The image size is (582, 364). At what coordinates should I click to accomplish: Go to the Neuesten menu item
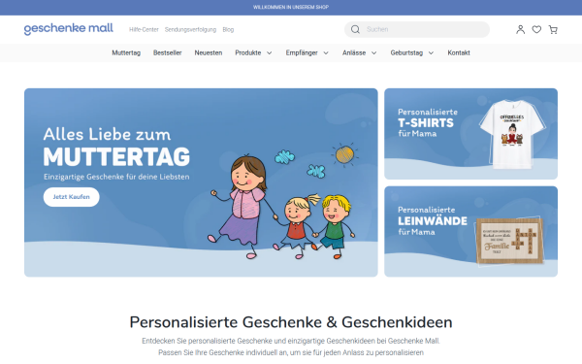coord(209,52)
